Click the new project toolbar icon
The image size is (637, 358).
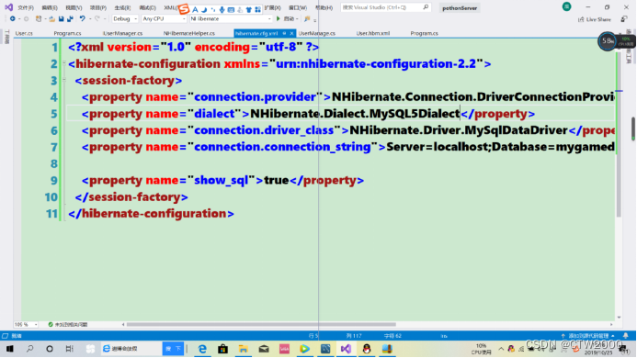39,18
